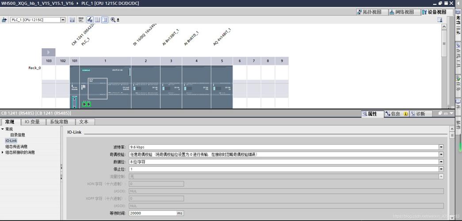
Task: Toggle the device view edit mode icon
Action: (90, 20)
